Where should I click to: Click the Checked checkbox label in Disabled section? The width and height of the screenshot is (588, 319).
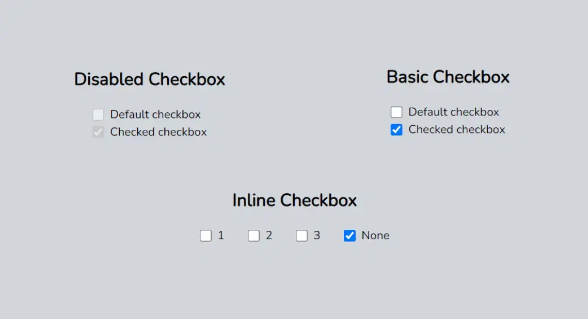(158, 132)
